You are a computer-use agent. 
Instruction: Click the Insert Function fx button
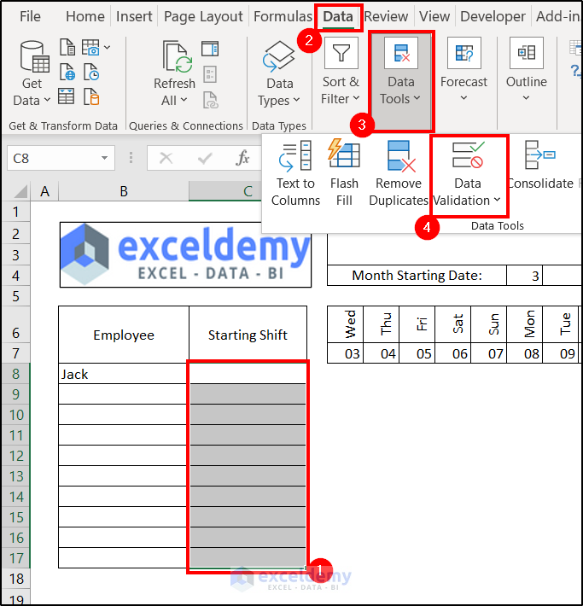point(242,158)
